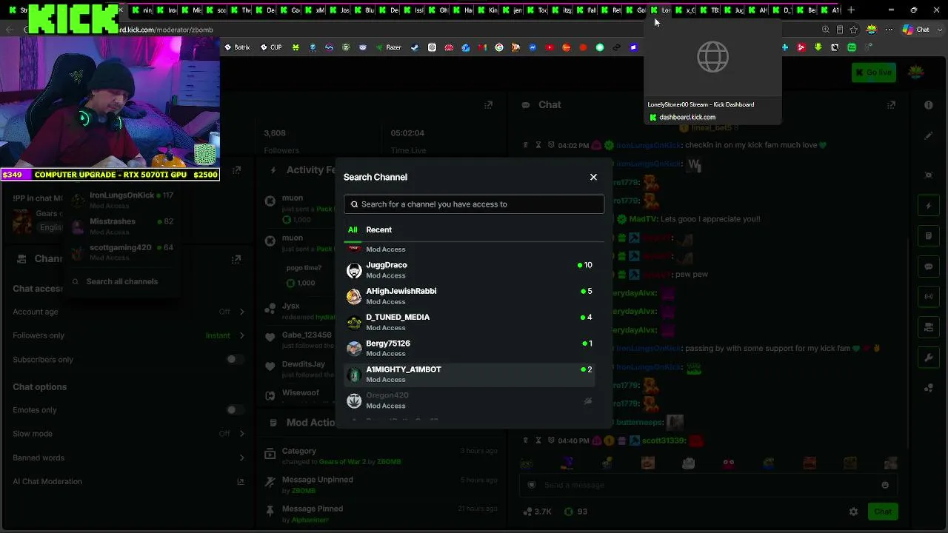The width and height of the screenshot is (948, 533).
Task: Open the Google bookmark icon
Action: 499,47
